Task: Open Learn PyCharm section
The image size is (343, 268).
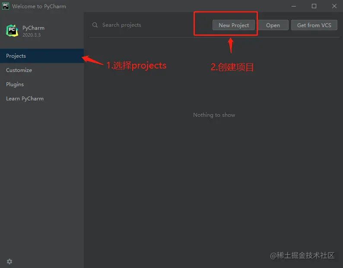Action: point(42,99)
